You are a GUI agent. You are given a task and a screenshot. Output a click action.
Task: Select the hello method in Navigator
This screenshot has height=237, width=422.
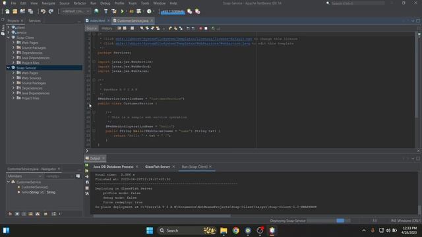coord(38,192)
